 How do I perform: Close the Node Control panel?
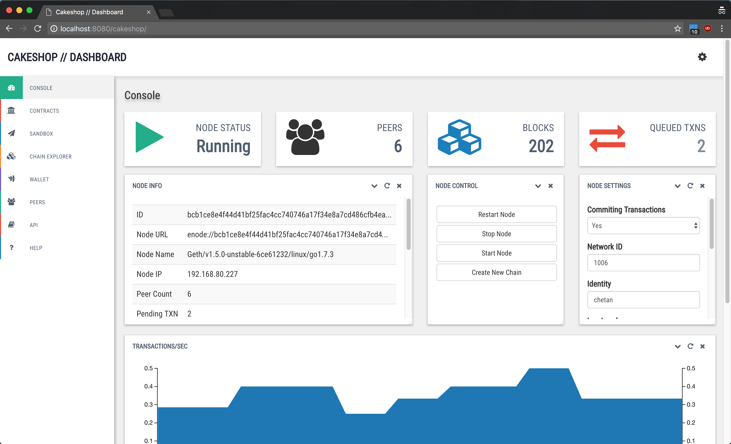tap(551, 186)
